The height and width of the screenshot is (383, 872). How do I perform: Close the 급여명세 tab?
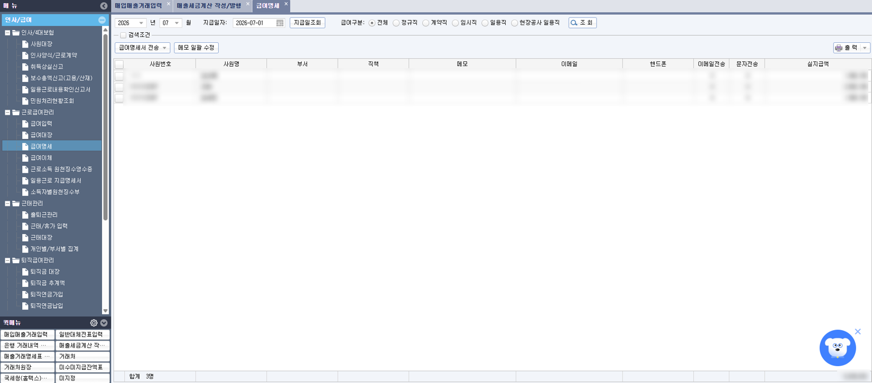(286, 4)
